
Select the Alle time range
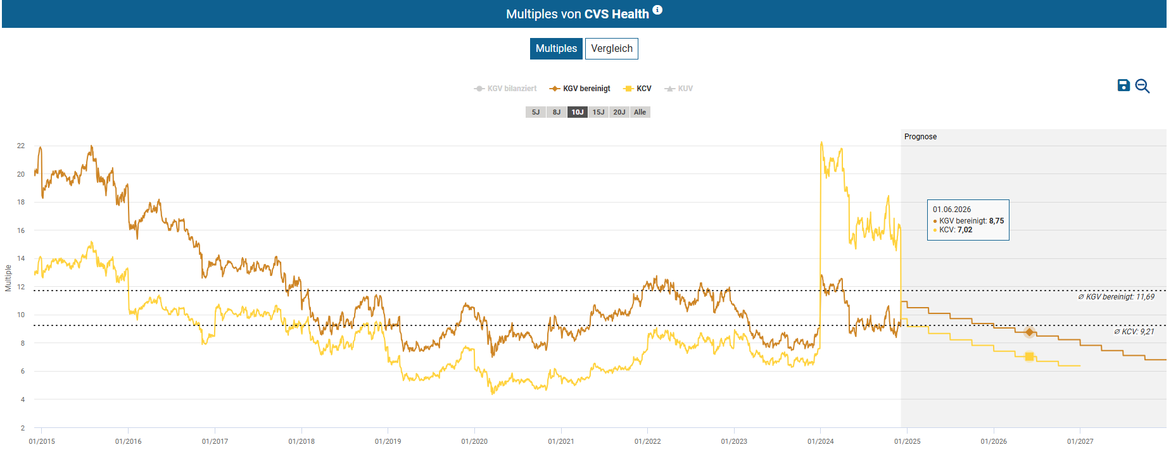coord(640,112)
